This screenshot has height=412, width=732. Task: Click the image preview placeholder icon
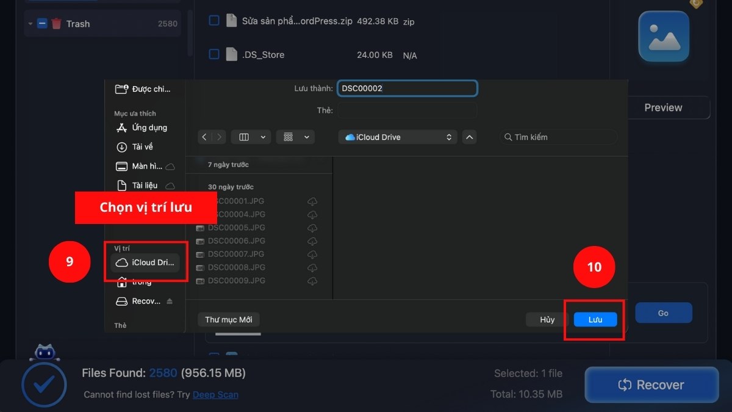664,37
